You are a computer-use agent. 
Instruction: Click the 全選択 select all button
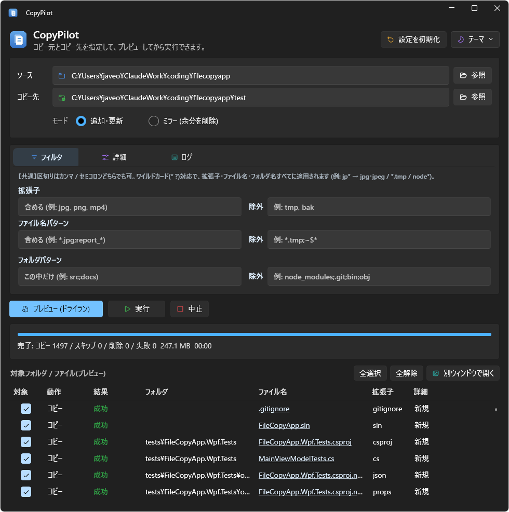click(370, 373)
